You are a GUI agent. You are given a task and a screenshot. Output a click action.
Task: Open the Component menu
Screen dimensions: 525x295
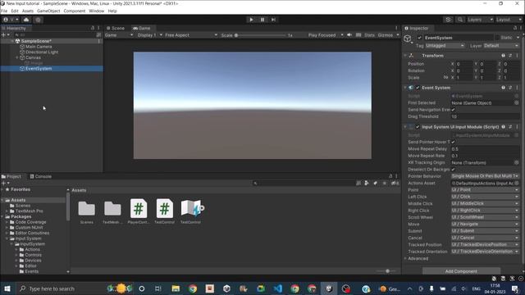(x=75, y=11)
